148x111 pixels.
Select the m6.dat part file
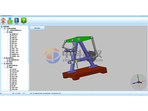click(x=14, y=69)
